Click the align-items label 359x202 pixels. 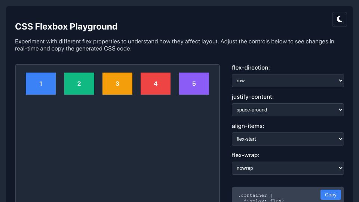tap(248, 126)
